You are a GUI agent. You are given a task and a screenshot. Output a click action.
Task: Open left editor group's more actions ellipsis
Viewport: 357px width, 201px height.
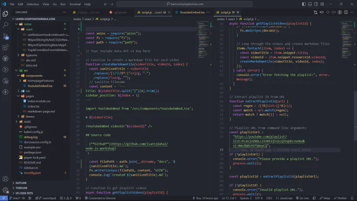pyautogui.click(x=208, y=12)
